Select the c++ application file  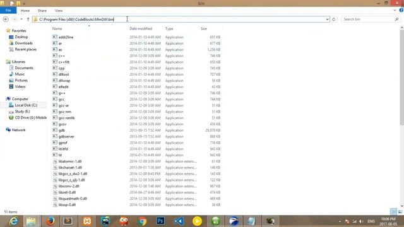pyautogui.click(x=62, y=55)
